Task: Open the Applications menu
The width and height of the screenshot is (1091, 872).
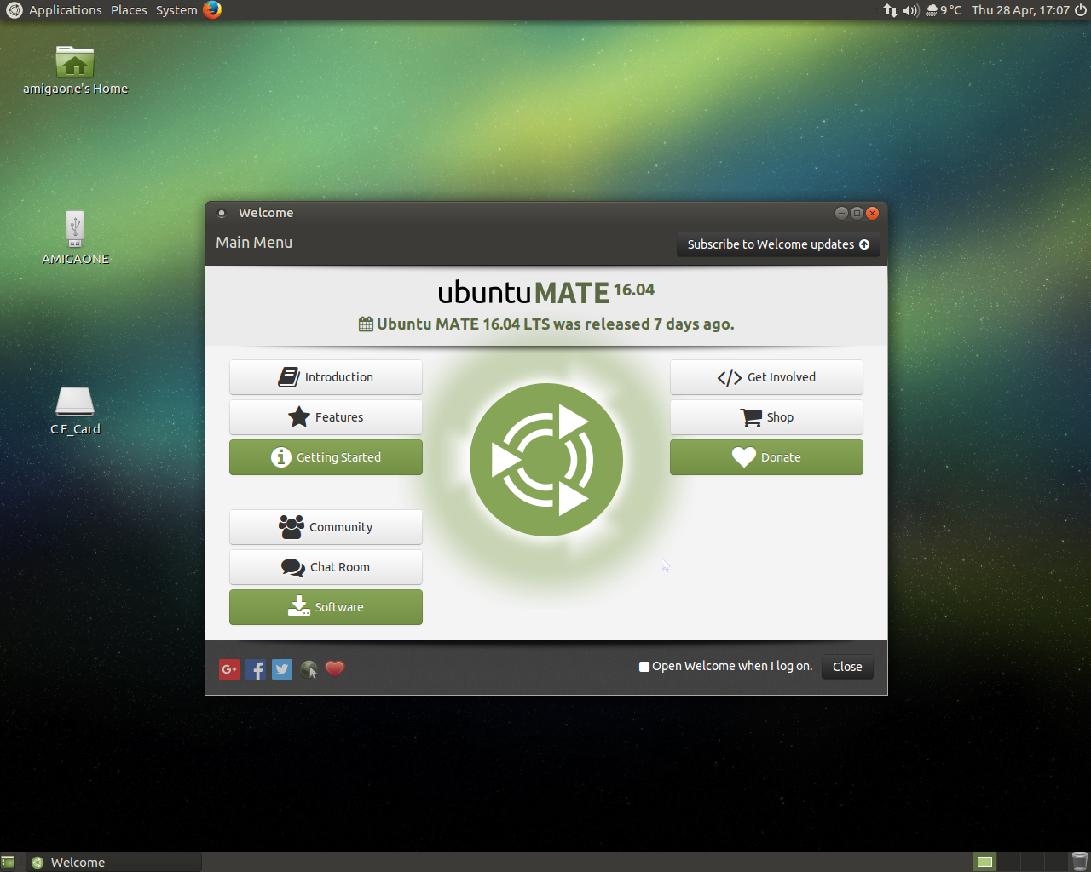Action: [x=65, y=10]
